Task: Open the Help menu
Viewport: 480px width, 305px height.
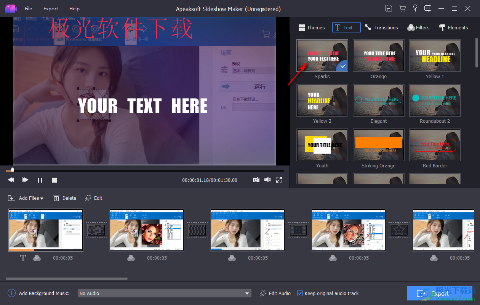Action: (x=74, y=8)
